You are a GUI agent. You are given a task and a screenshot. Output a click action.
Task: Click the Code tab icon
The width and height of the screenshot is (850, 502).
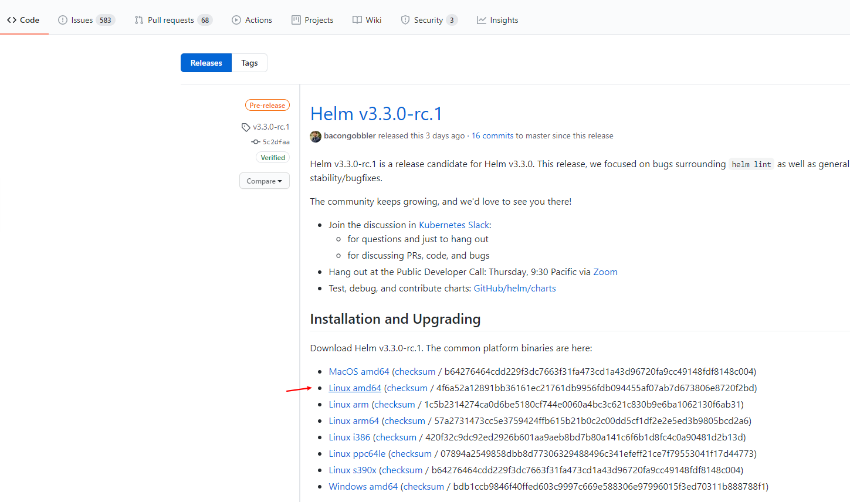tap(12, 20)
